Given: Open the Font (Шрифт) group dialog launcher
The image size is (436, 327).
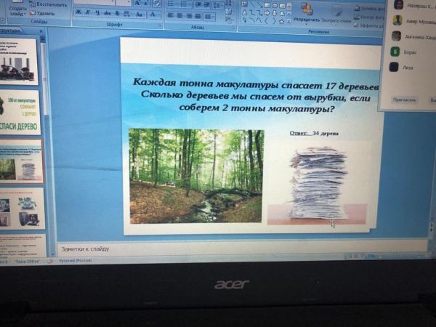Looking at the screenshot, I should coord(159,24).
